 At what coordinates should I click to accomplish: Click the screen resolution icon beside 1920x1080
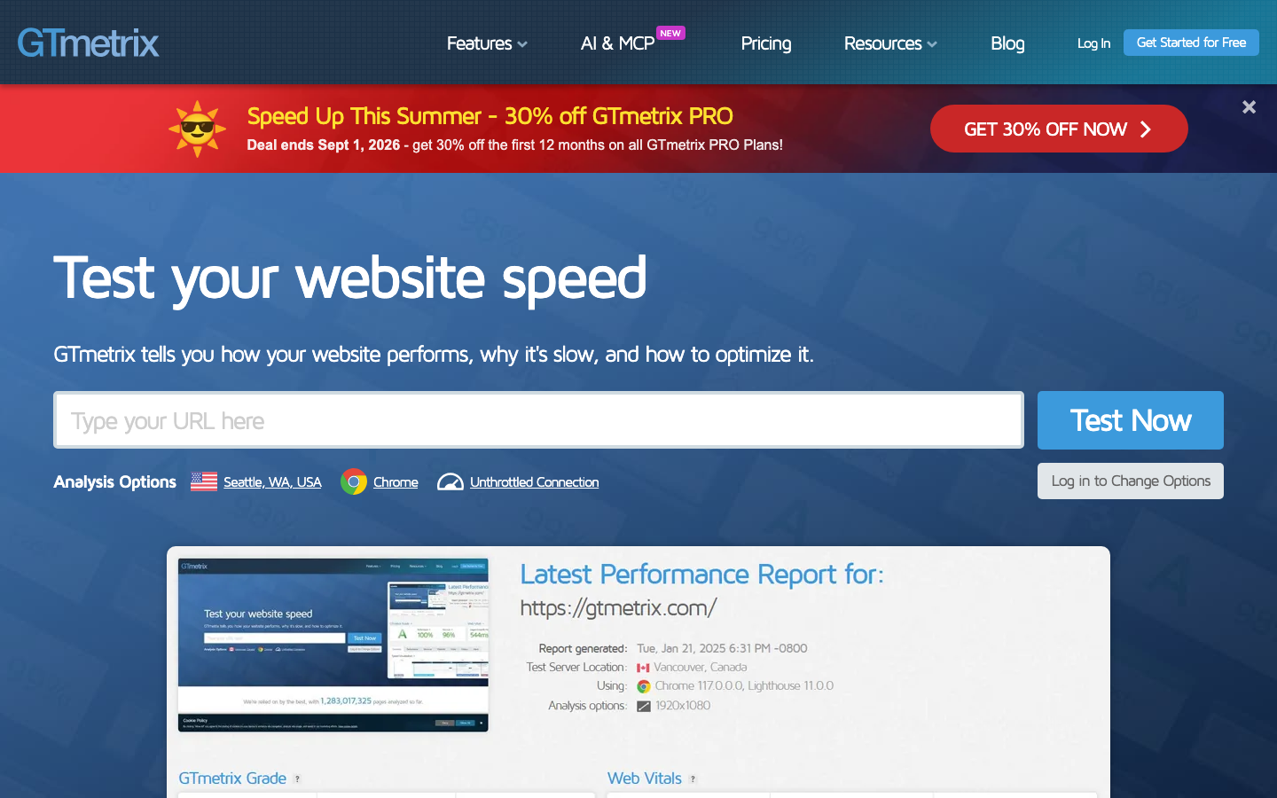644,706
